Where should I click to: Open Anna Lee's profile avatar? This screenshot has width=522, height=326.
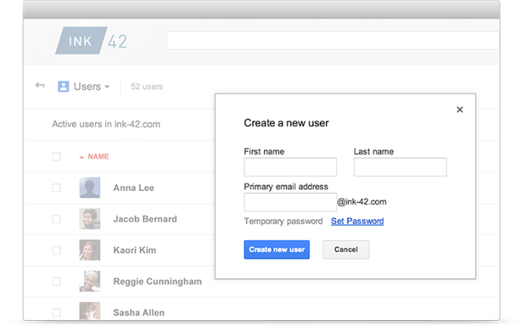pos(90,188)
